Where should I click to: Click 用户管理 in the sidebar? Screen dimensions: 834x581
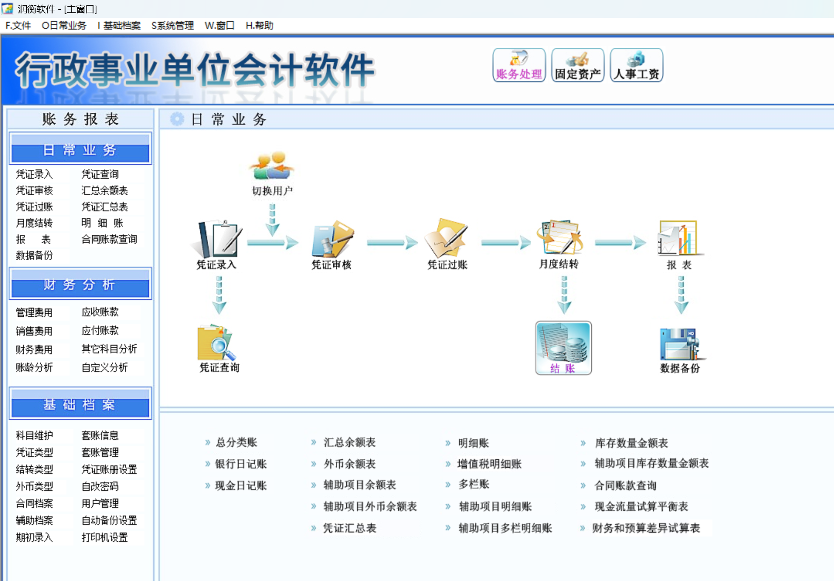click(100, 504)
